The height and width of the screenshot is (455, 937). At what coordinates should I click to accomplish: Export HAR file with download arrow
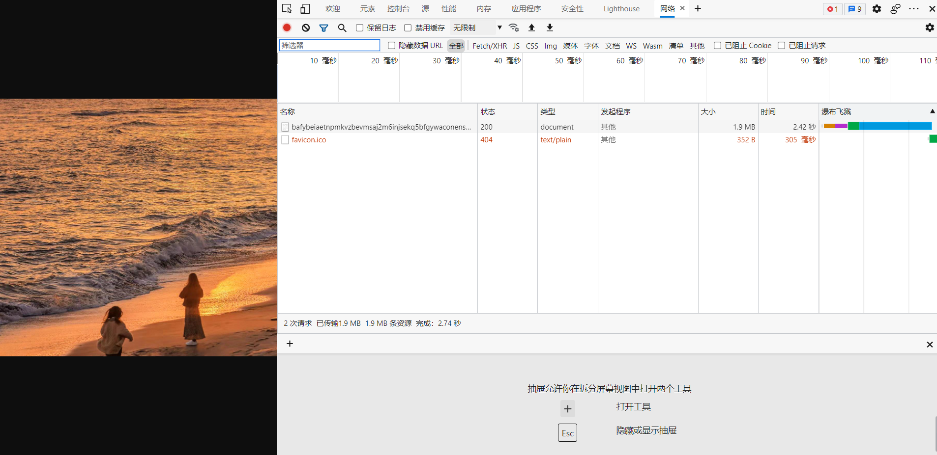(550, 28)
